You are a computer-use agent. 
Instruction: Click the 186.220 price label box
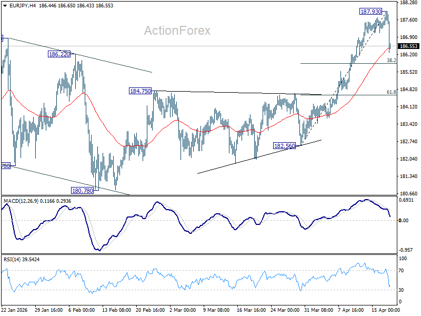[x=58, y=53]
